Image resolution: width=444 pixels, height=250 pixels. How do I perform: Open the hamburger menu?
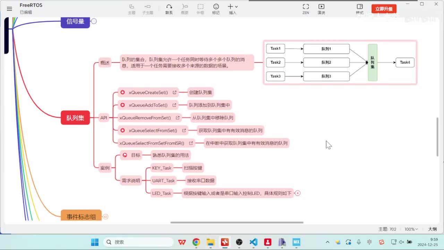[x=9, y=9]
